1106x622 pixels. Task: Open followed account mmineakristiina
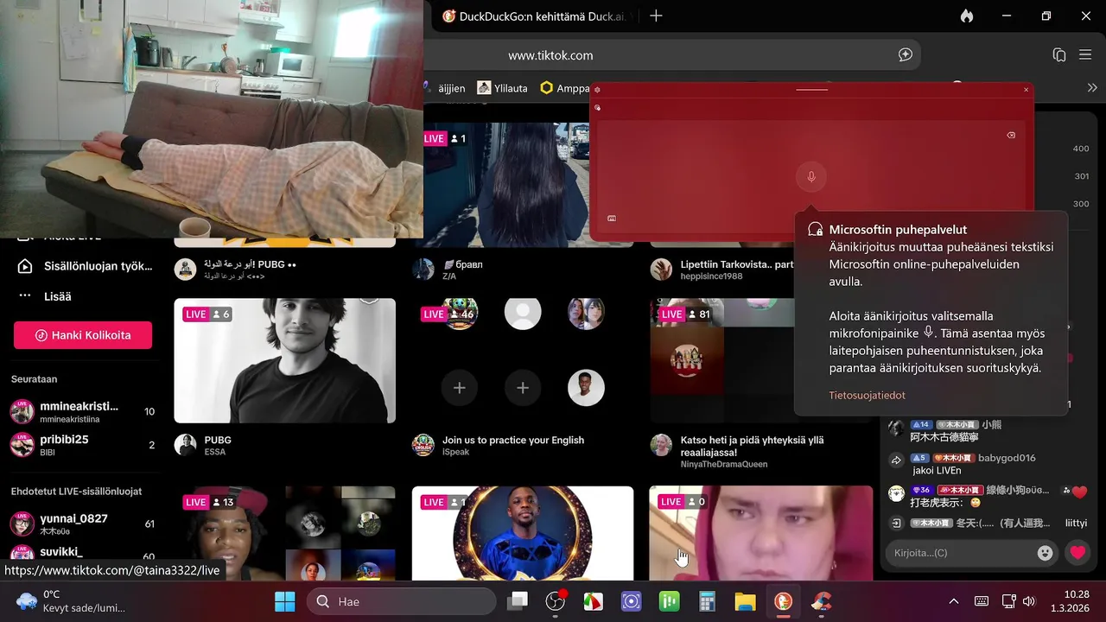click(83, 411)
